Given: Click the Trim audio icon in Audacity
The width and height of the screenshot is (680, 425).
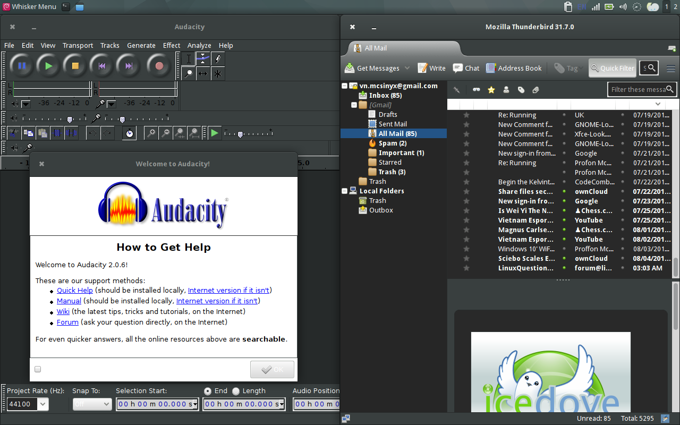Looking at the screenshot, I should [57, 133].
